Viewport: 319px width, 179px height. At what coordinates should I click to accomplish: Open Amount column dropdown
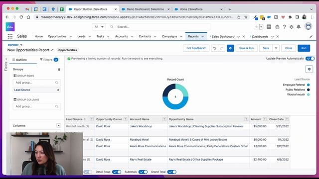click(265, 119)
